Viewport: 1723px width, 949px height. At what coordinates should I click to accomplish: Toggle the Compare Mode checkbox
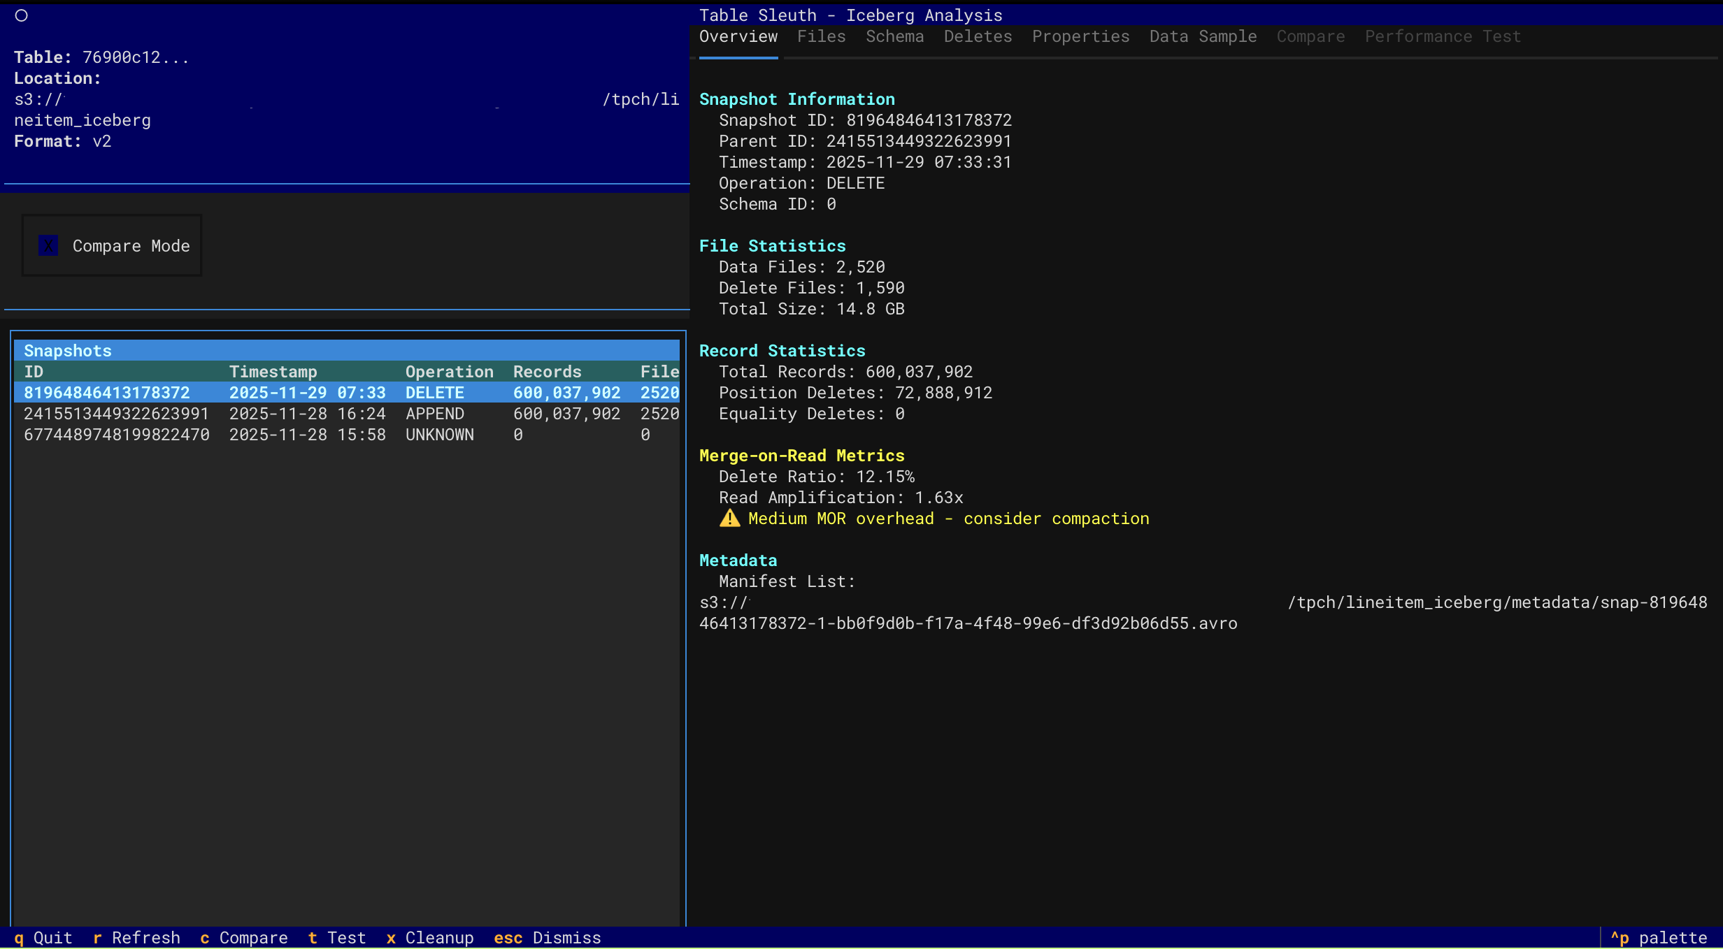pos(48,246)
